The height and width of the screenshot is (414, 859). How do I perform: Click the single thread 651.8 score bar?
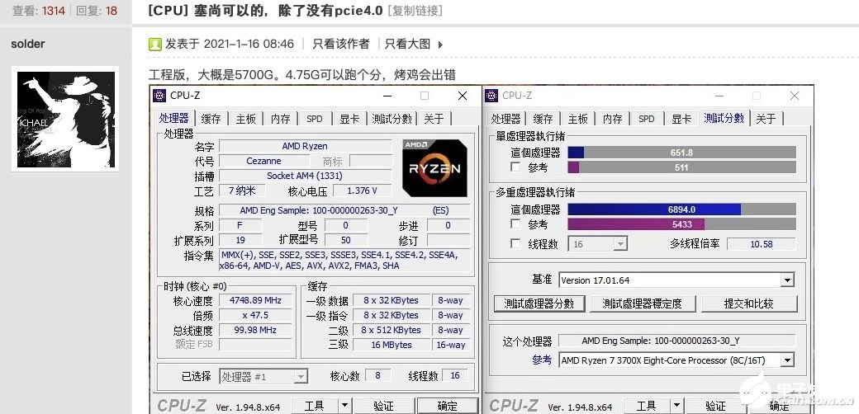click(681, 153)
